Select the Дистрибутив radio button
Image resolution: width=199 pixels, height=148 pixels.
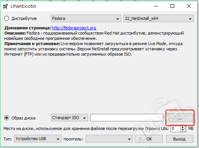(6, 18)
